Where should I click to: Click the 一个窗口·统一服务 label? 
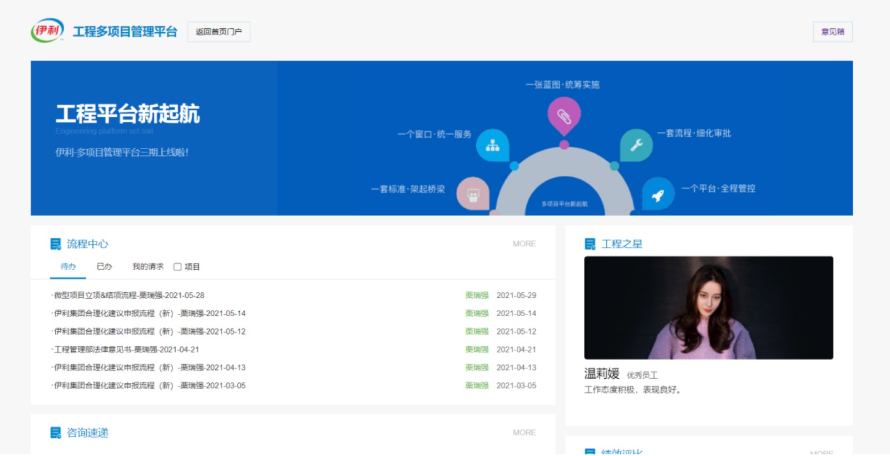pos(434,134)
